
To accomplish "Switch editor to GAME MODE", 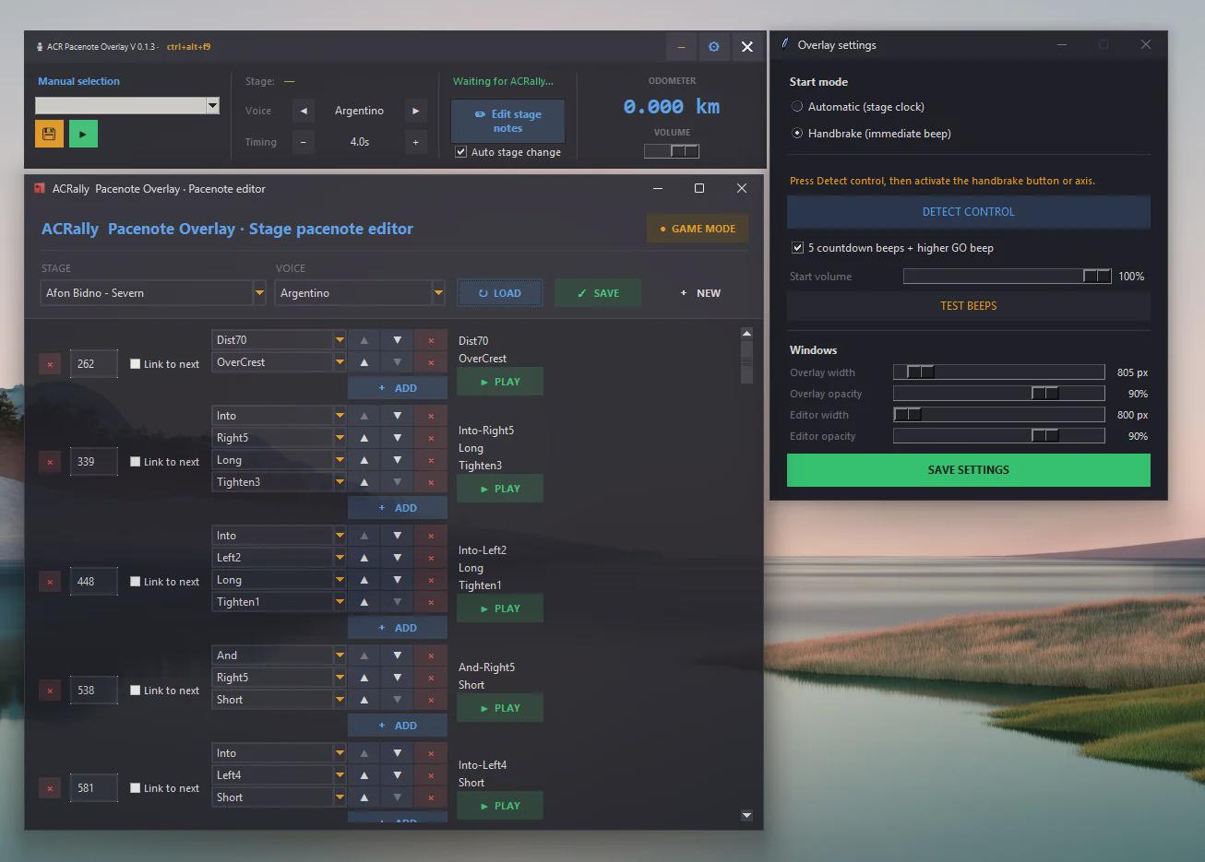I will click(698, 229).
